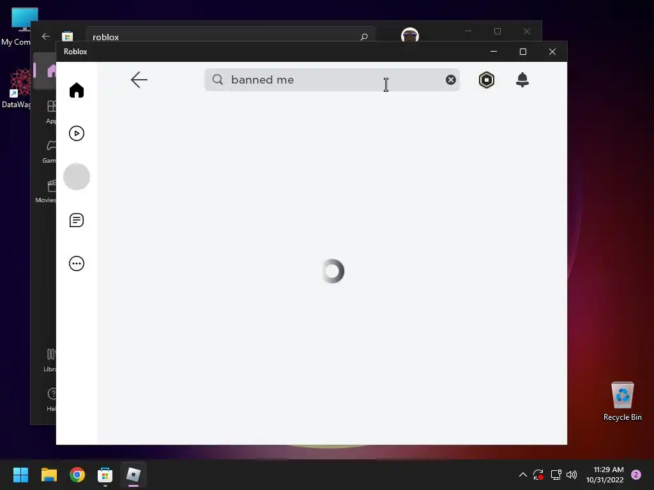Close the Microsoft Store window
Image resolution: width=654 pixels, height=490 pixels.
coord(527,31)
